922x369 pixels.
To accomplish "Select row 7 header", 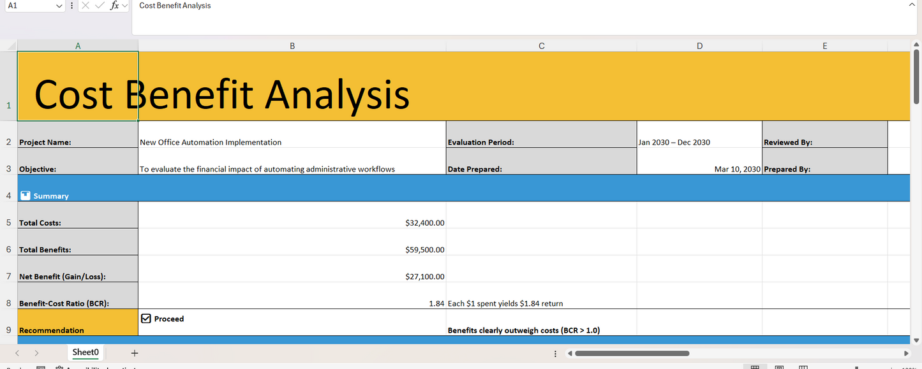I will pos(8,269).
